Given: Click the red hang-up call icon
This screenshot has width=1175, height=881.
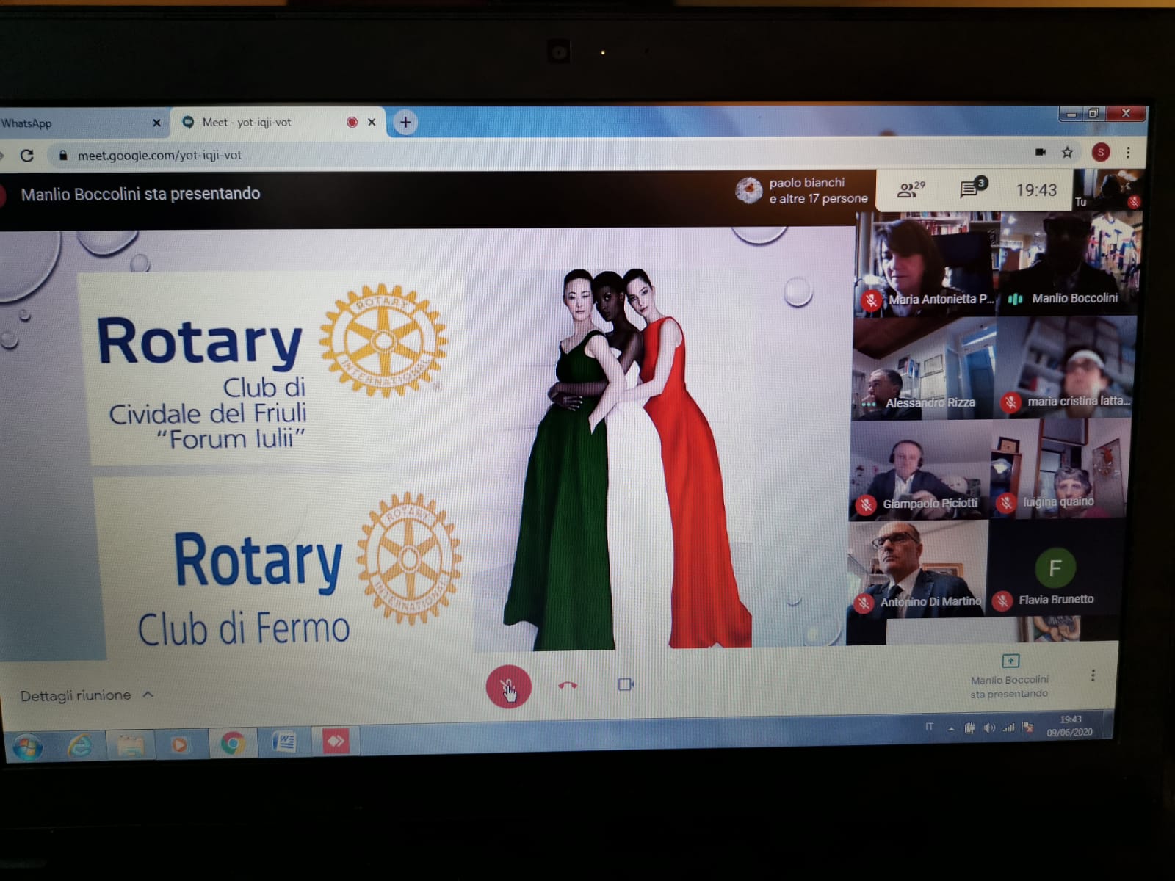Looking at the screenshot, I should pyautogui.click(x=568, y=685).
